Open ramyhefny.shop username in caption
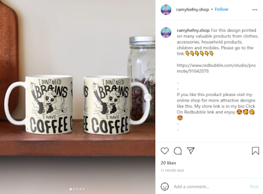 point(193,30)
